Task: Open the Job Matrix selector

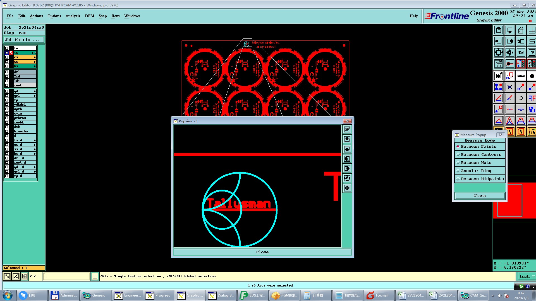Action: 24,40
